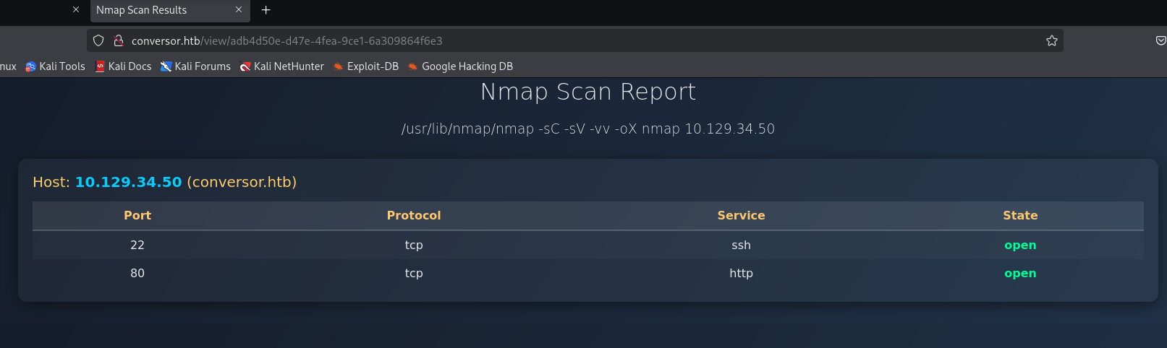The width and height of the screenshot is (1167, 348).
Task: Focus the conversor.htb address bar
Action: point(506,41)
